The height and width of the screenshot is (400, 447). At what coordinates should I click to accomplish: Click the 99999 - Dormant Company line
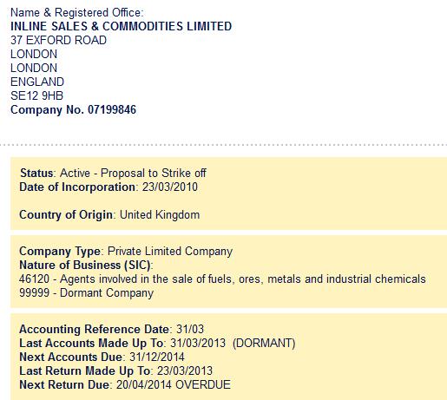[x=86, y=293]
